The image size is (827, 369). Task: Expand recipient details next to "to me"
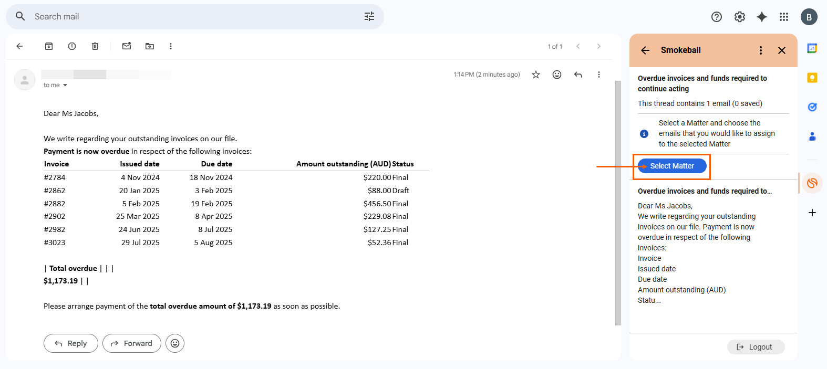[x=65, y=85]
